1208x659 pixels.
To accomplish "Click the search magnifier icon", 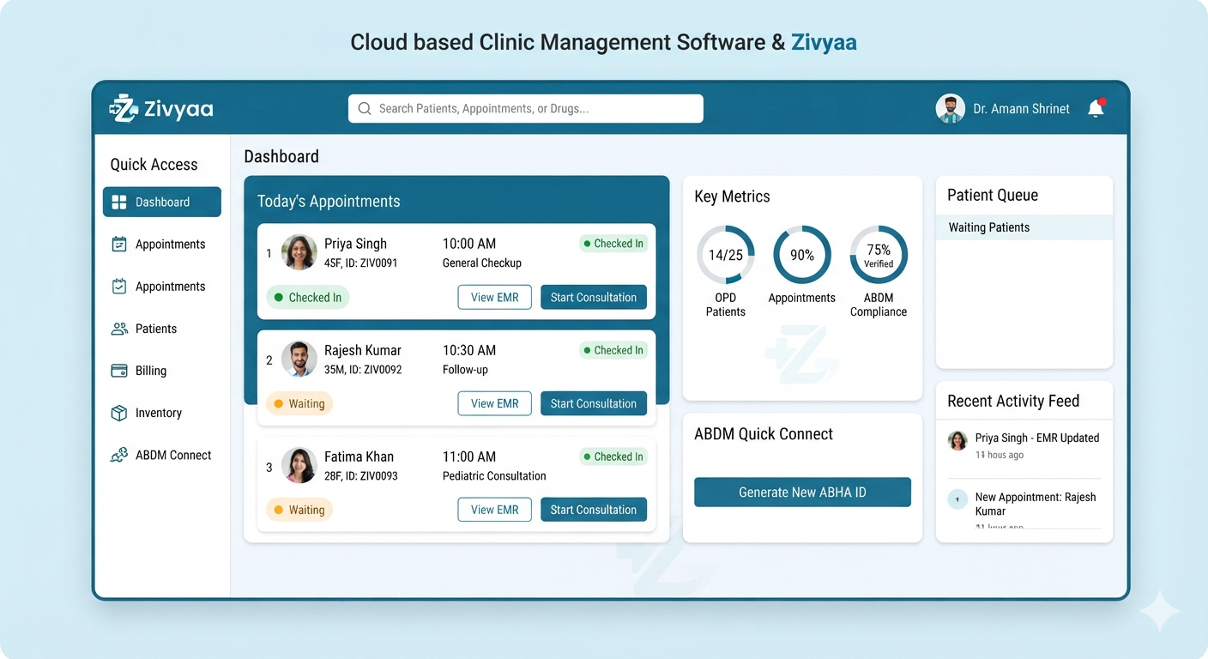I will (365, 109).
